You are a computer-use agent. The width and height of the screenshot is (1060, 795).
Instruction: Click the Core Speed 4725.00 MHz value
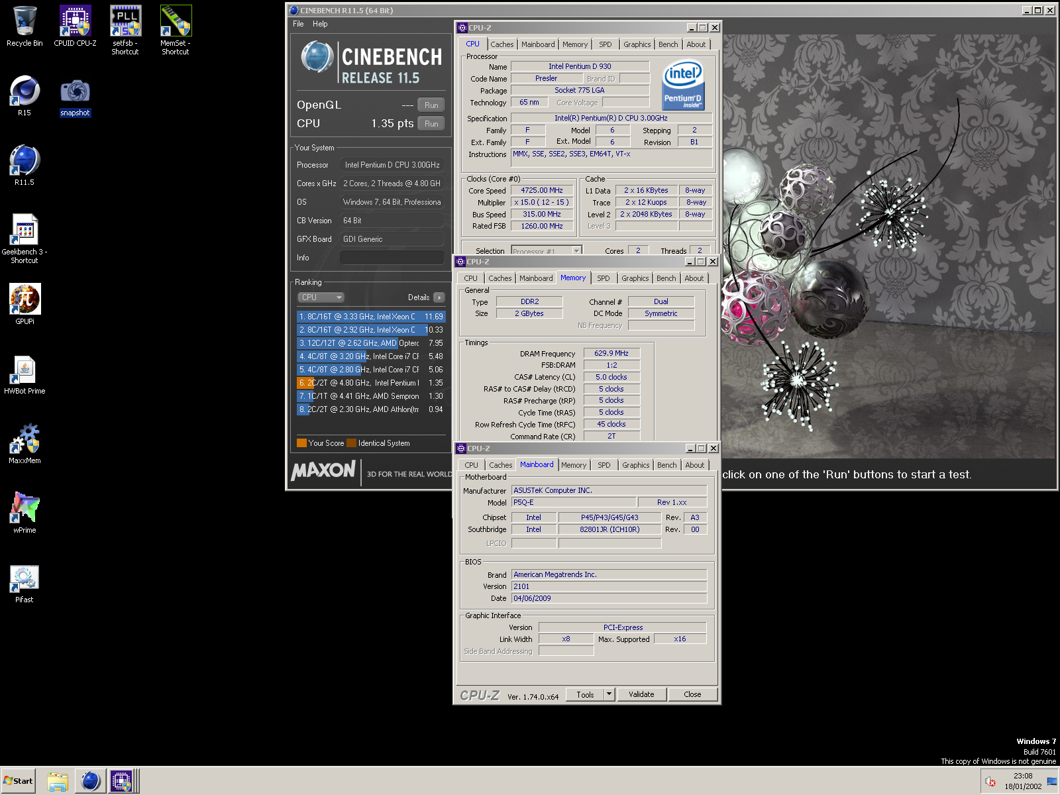pos(541,190)
